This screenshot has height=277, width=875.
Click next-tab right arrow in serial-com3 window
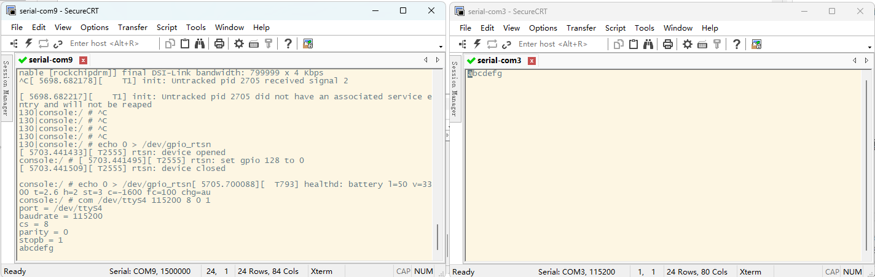(867, 60)
